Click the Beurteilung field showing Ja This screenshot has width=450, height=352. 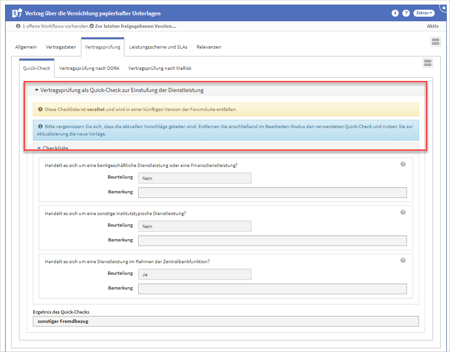point(195,274)
